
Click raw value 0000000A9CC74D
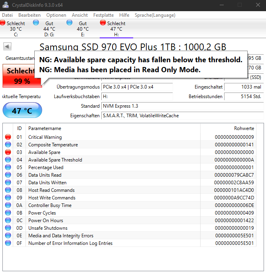234,197
